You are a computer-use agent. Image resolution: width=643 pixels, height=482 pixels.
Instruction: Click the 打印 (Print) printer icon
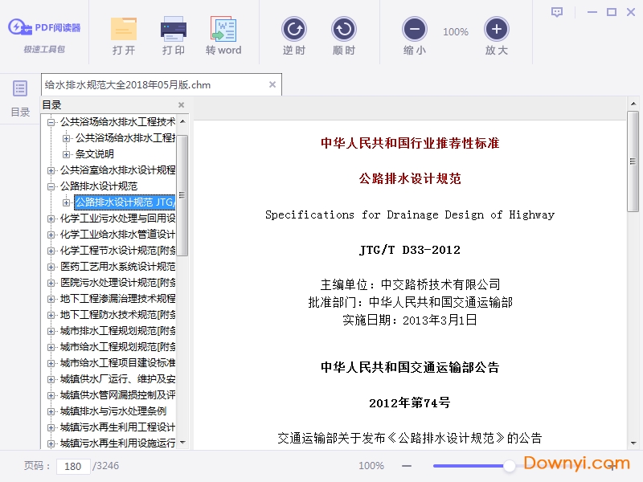tap(174, 30)
